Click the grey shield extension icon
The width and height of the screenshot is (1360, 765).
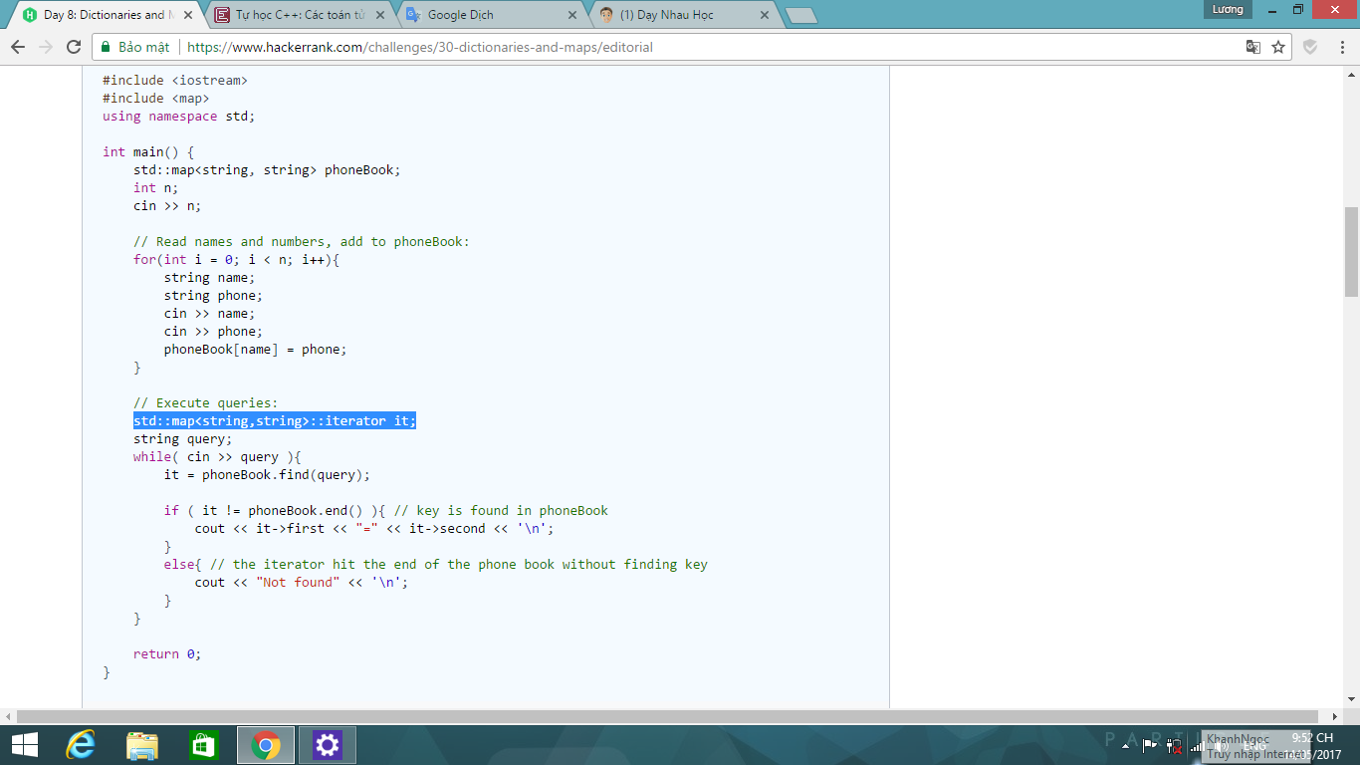tap(1310, 47)
